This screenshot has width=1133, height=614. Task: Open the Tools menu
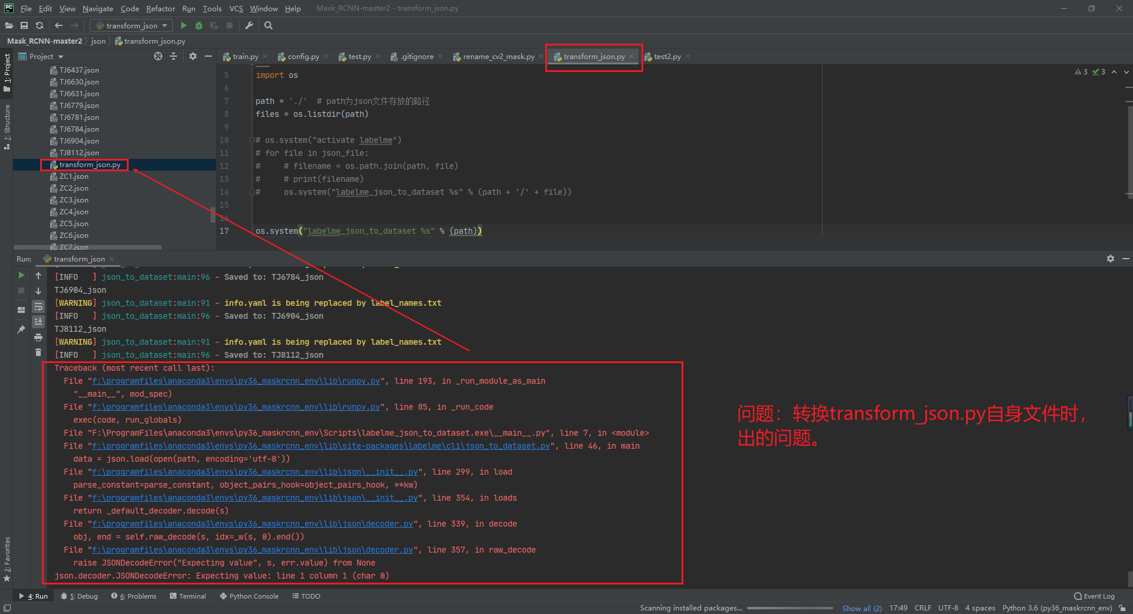pos(212,8)
